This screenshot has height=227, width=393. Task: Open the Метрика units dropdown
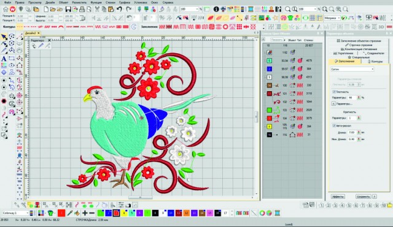(332, 18)
